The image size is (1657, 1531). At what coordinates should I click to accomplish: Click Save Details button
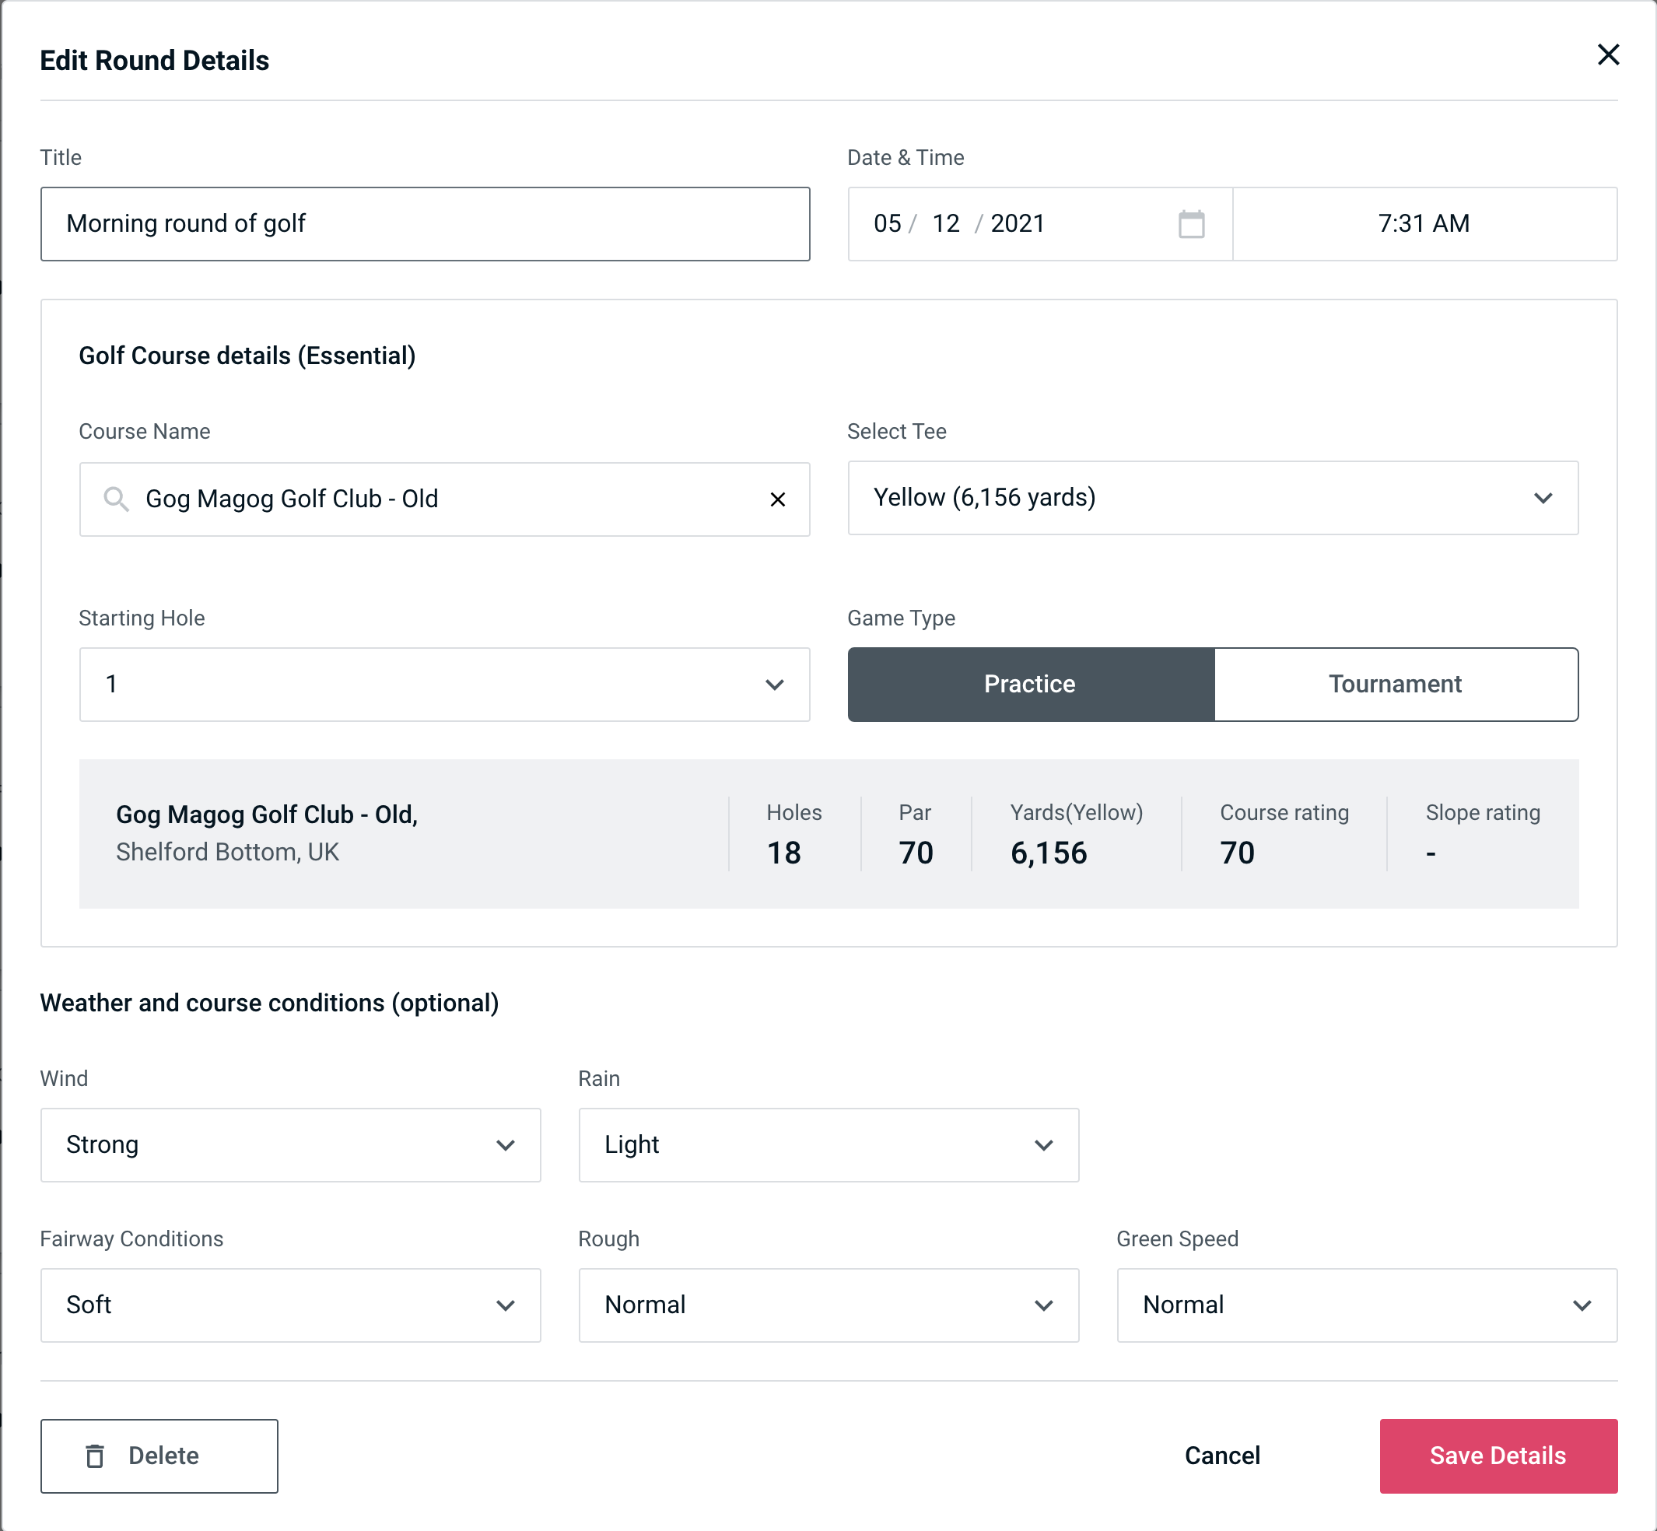pyautogui.click(x=1497, y=1455)
